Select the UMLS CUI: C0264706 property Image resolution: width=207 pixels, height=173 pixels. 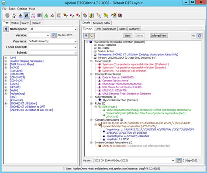(114, 90)
